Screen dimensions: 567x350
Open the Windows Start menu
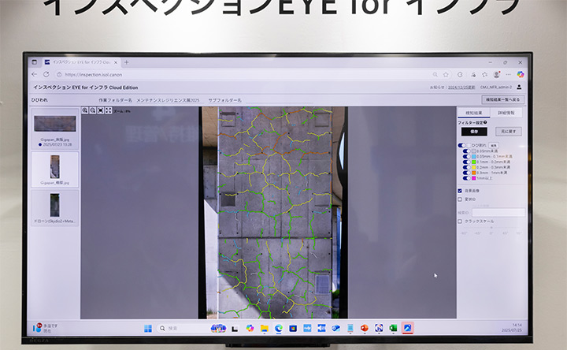point(147,328)
